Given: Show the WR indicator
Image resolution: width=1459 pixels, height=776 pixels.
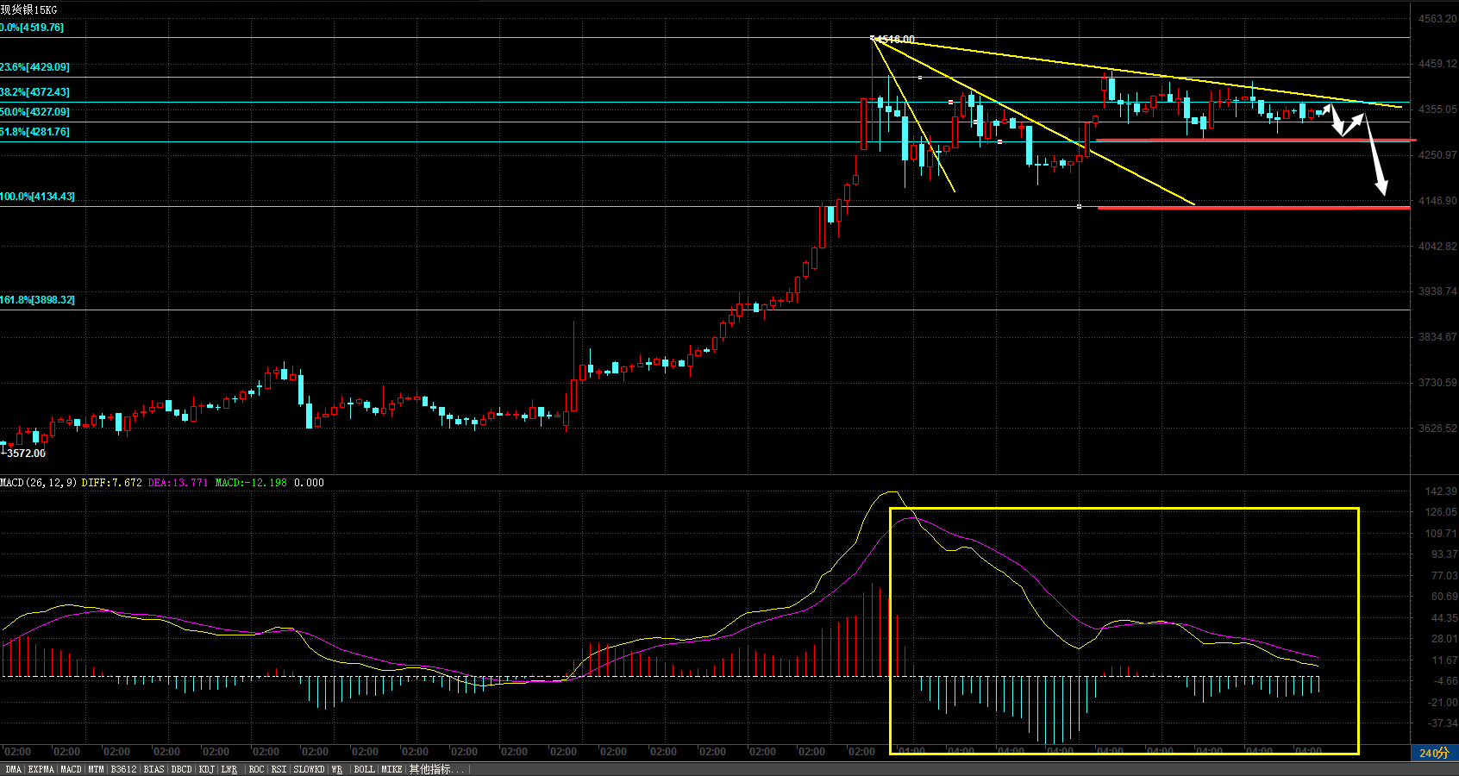Looking at the screenshot, I should pos(337,769).
